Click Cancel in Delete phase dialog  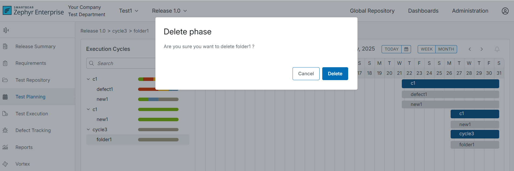[x=306, y=74]
